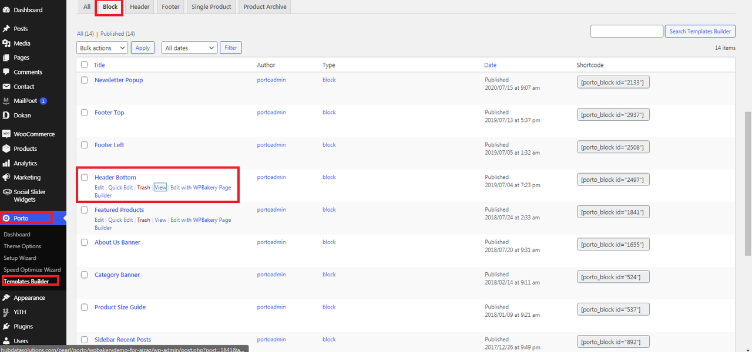Click Quick Edit under Header Bottom
Viewport: 752px width, 352px height.
pyautogui.click(x=120, y=188)
